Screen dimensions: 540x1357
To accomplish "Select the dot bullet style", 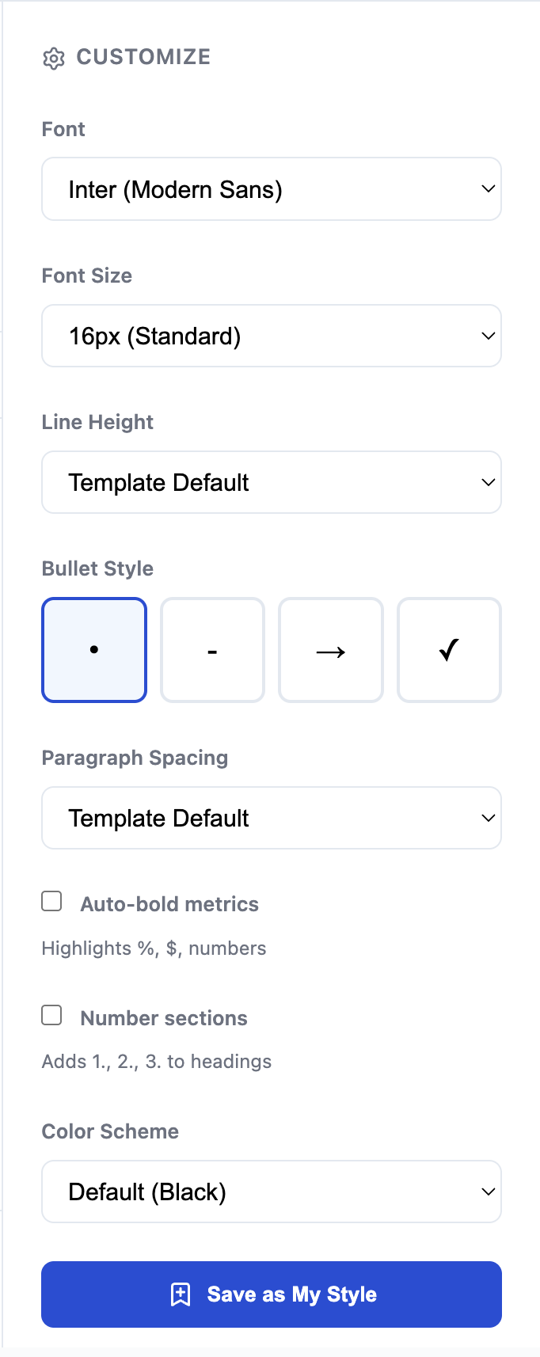I will click(x=93, y=649).
